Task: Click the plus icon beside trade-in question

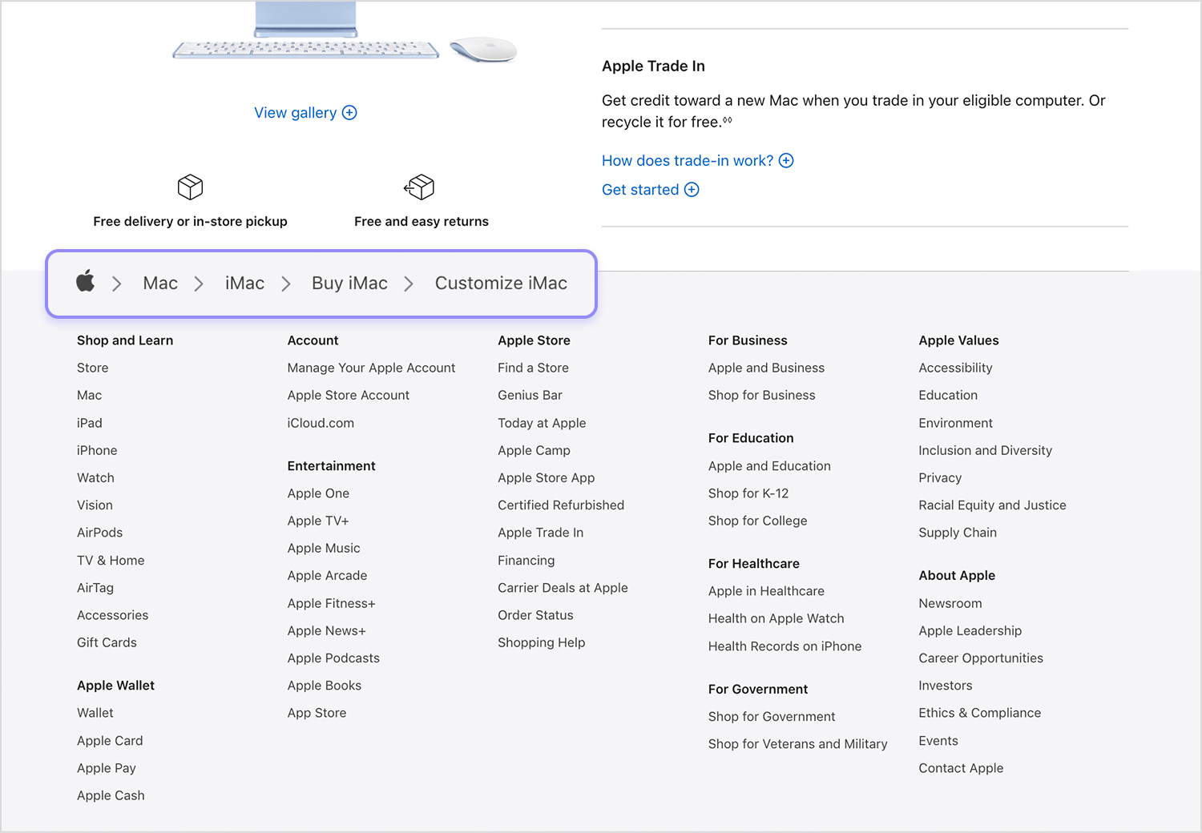Action: [x=786, y=161]
